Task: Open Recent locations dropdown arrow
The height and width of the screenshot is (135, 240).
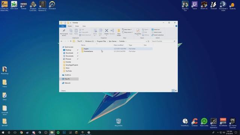Action: point(68,41)
